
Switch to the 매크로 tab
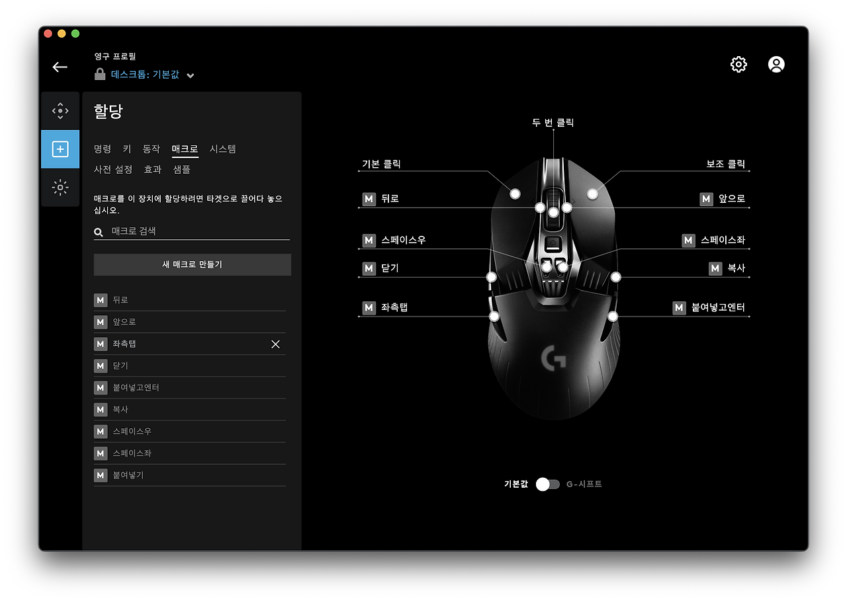[x=185, y=149]
